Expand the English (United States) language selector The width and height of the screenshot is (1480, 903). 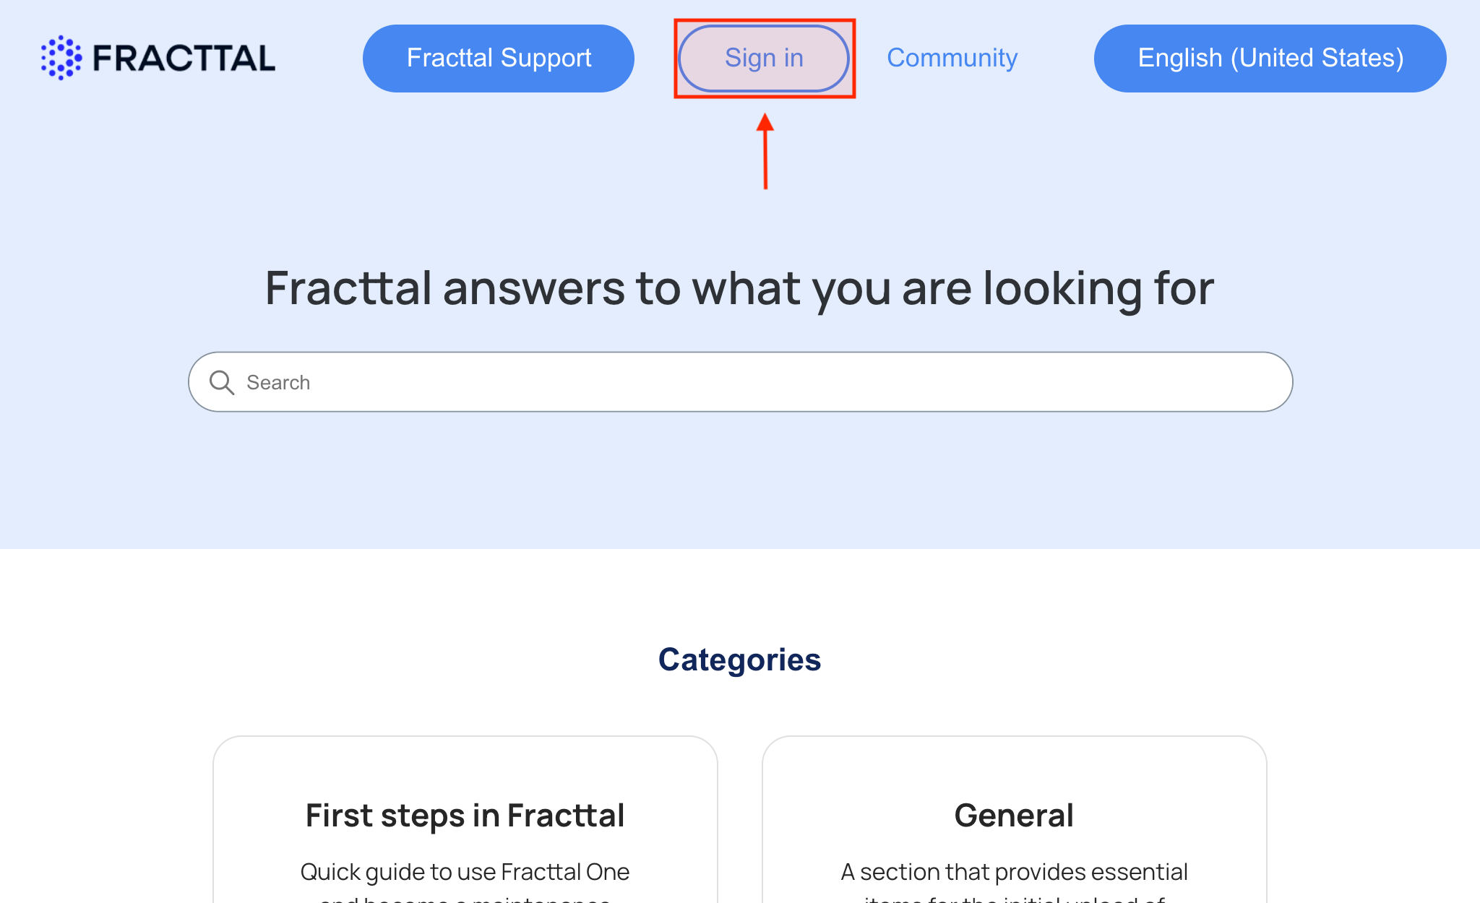point(1270,58)
